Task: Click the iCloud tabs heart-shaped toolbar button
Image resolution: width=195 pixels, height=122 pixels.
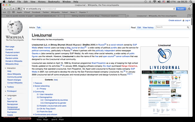Action: pos(19,9)
